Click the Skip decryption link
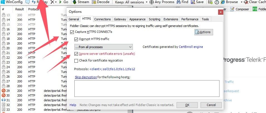This screenshot has width=266, height=113. tap(86, 77)
